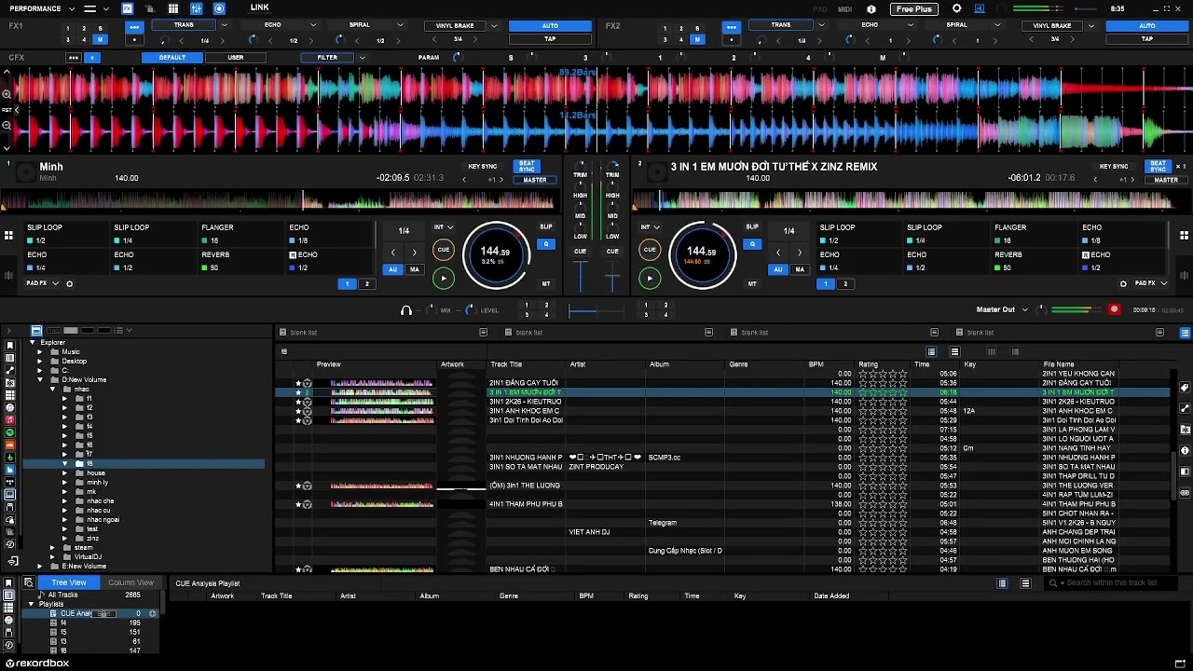Enable KEY SYNC on deck 1
The width and height of the screenshot is (1193, 671).
(x=483, y=167)
